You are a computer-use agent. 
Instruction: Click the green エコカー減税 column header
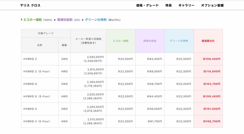(x=121, y=41)
